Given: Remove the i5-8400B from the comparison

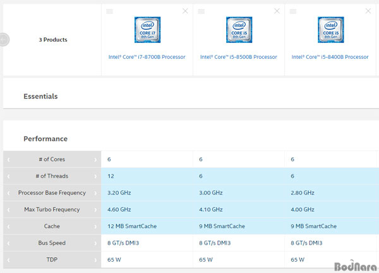Looking at the screenshot, I should pyautogui.click(x=368, y=11).
